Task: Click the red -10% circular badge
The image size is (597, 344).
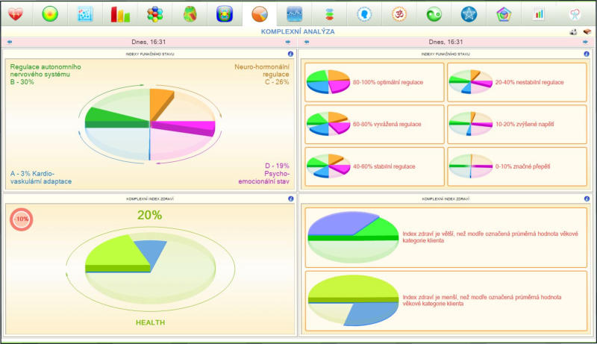Action: pos(20,219)
